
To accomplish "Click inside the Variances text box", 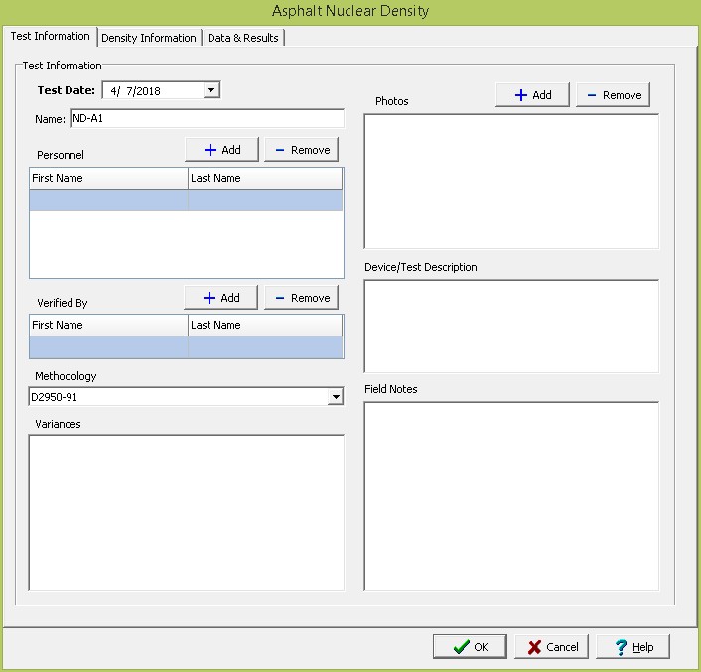I will [x=187, y=512].
